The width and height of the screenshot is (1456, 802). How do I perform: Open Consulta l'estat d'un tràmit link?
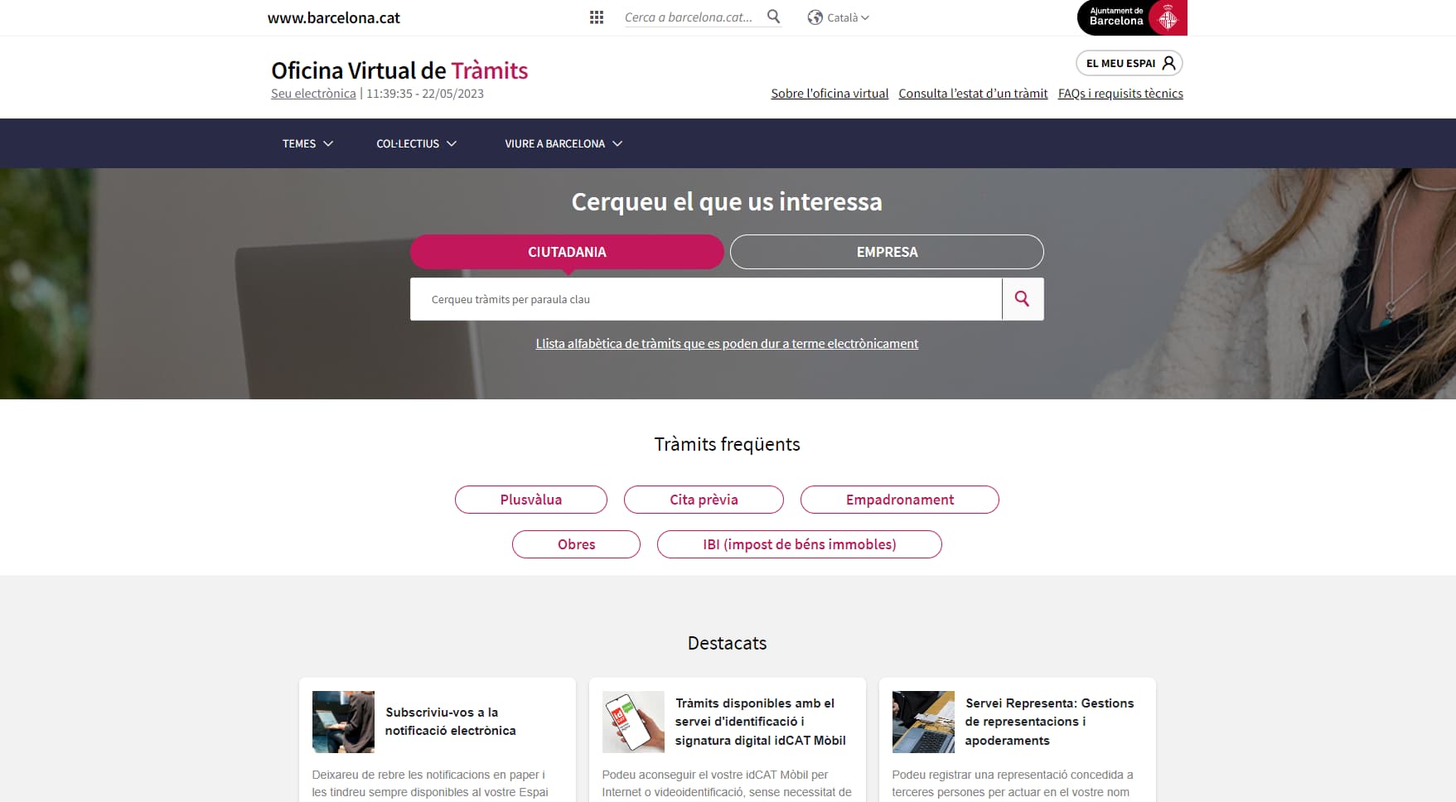click(973, 94)
